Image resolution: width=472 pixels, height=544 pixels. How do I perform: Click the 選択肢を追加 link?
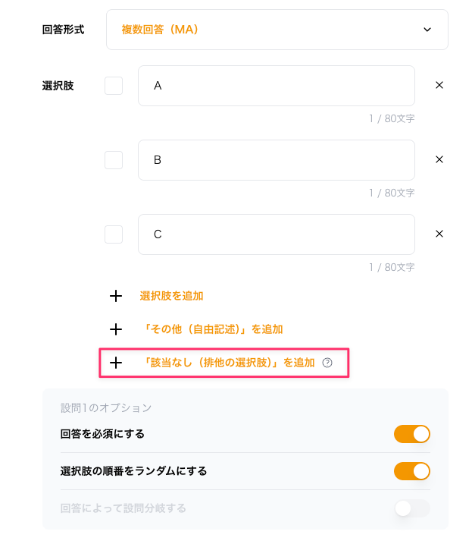[x=171, y=296]
